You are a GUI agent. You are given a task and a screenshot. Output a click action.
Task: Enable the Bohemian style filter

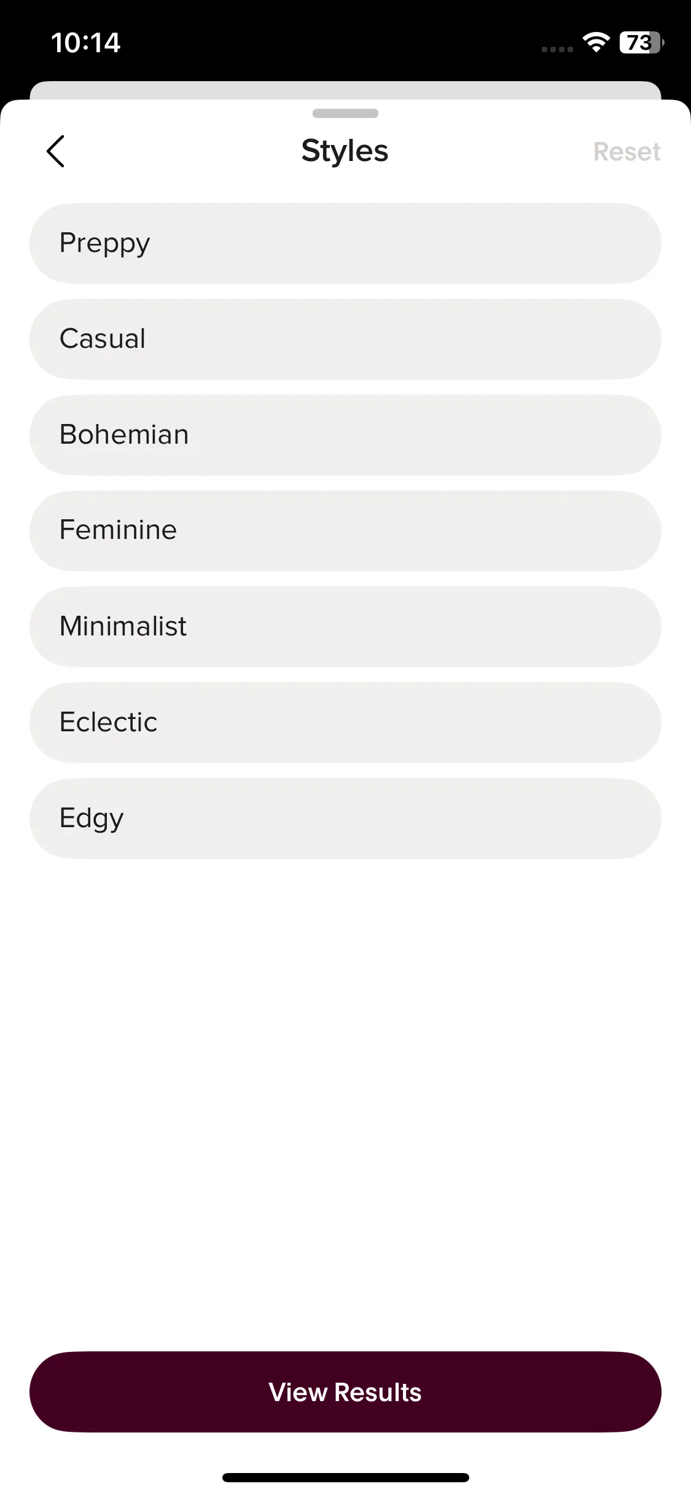tap(345, 435)
